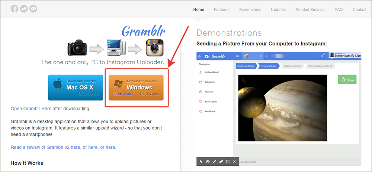
Task: Open the Facebook social icon
Action: click(15, 9)
